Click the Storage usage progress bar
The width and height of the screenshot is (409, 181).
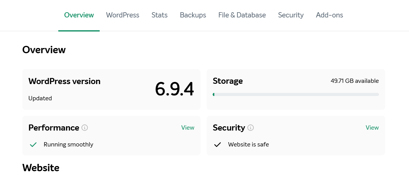pos(296,94)
